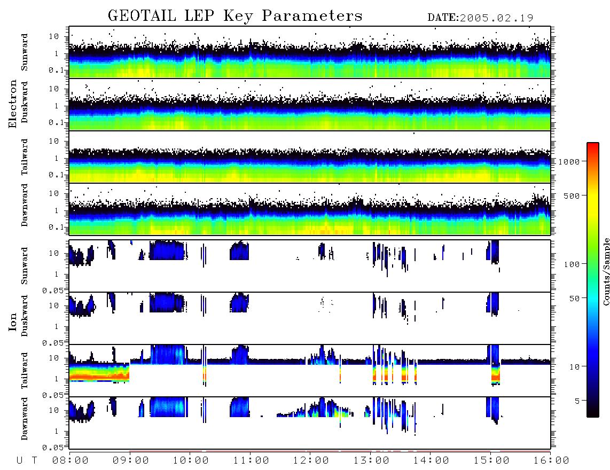Viewport: 610px width, 470px height.
Task: Click the "Counts/Sample" colorbar label
Action: tap(606, 271)
